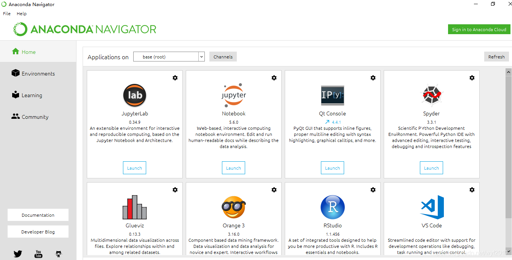Click the scrollbar up arrow
Viewport: 512px width, 260px height.
click(x=508, y=72)
